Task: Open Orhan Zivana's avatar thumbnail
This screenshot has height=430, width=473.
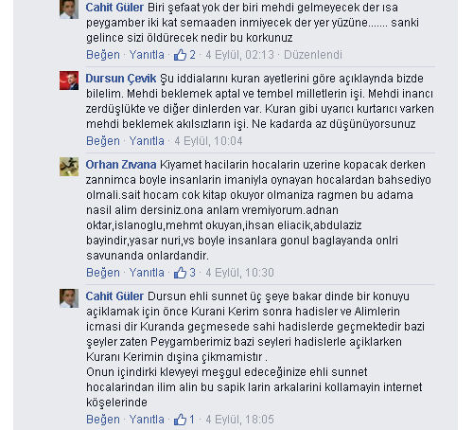Action: 69,167
